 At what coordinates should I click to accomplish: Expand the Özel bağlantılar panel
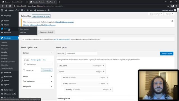click(x=51, y=82)
